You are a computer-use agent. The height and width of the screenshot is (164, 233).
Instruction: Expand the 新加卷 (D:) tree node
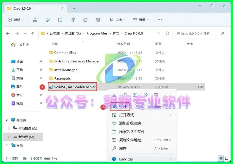9,137
